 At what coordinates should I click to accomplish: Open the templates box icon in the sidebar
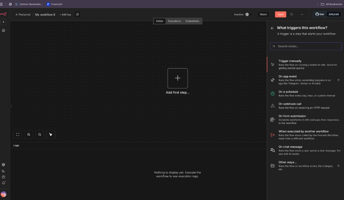pos(3,165)
